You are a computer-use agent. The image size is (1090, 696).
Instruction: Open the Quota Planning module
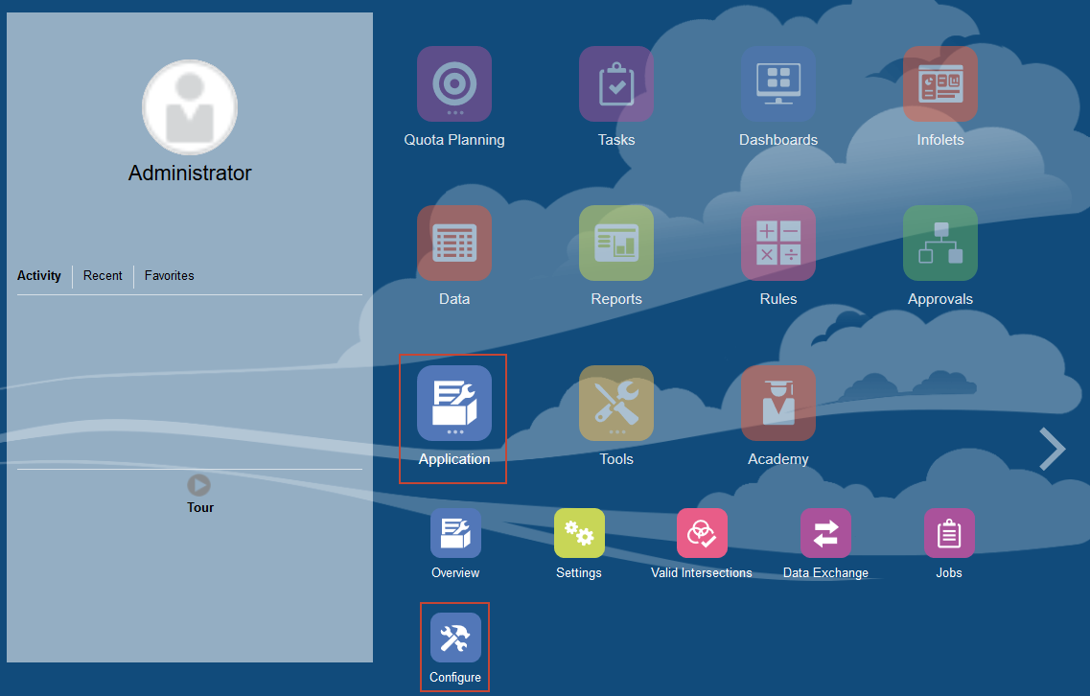point(453,84)
